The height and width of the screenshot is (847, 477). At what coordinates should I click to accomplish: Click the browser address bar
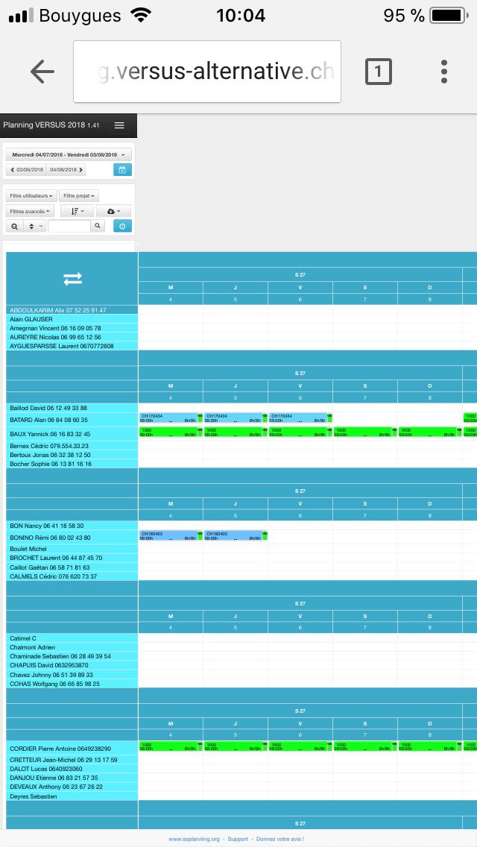(207, 72)
